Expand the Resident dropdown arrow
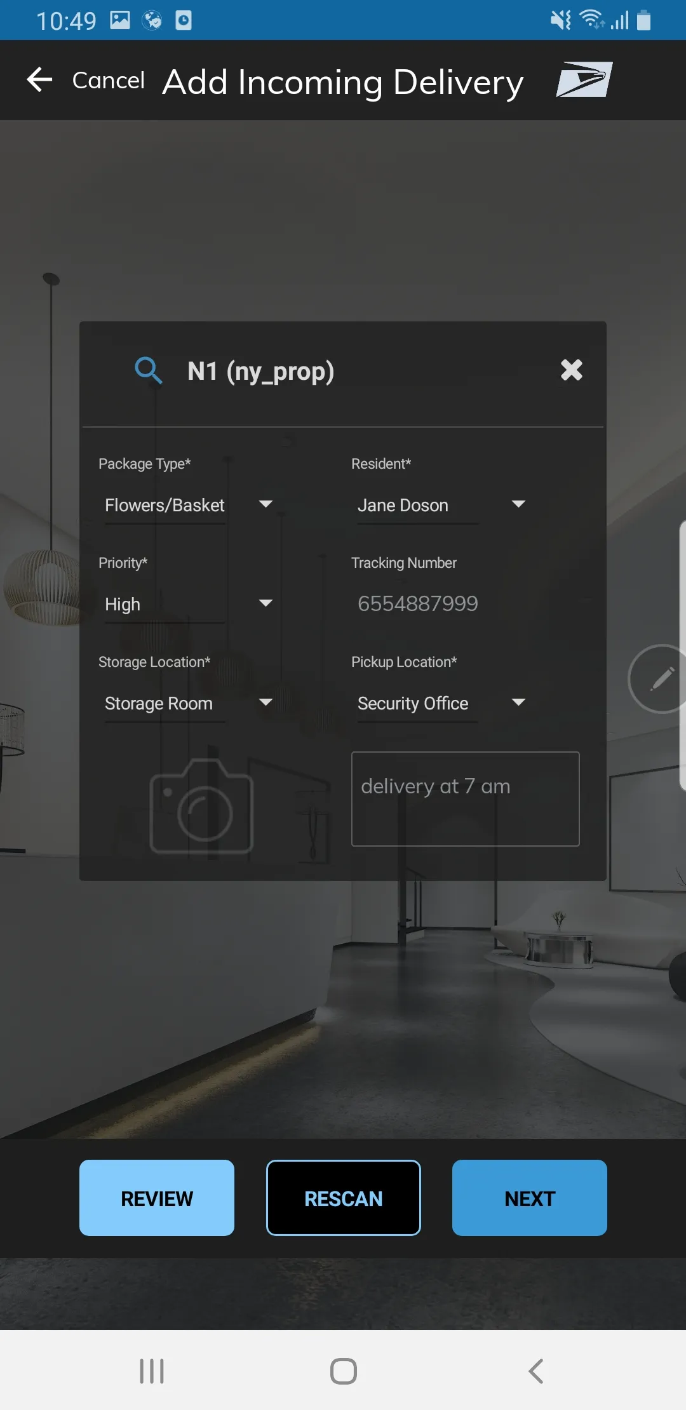 tap(518, 504)
